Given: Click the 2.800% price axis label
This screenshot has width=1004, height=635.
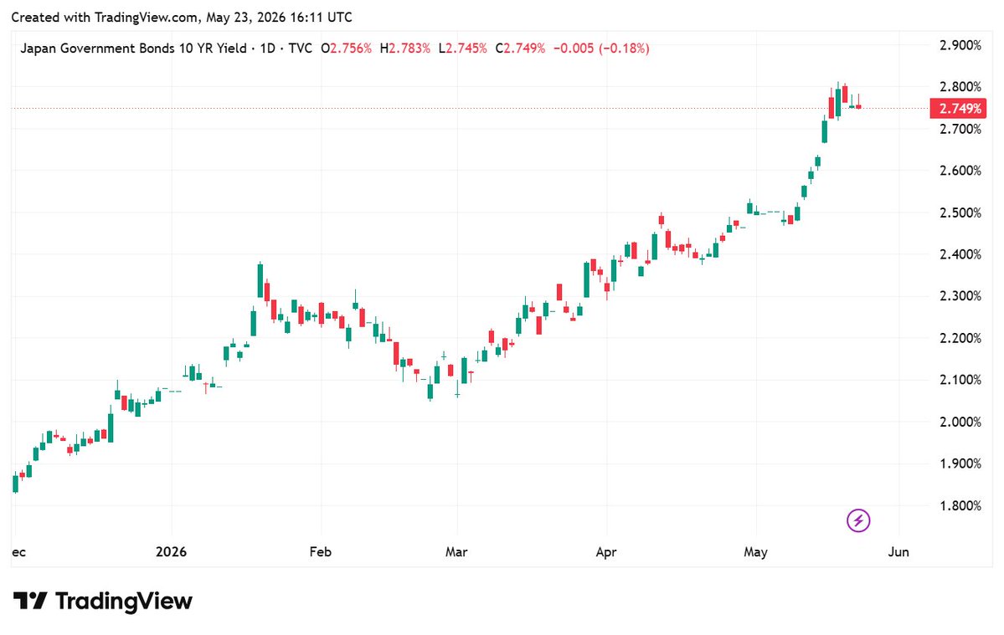Looking at the screenshot, I should pos(960,87).
